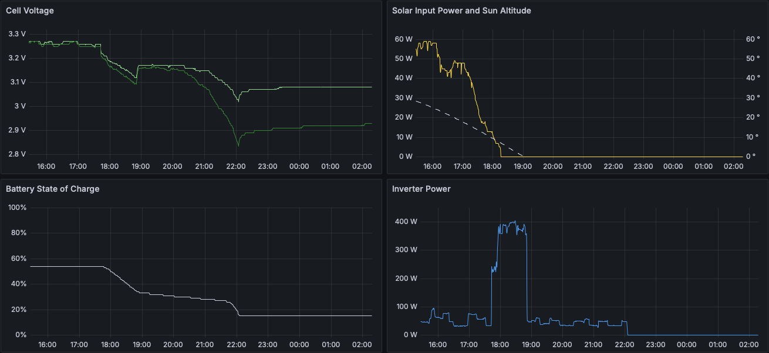This screenshot has height=353, width=769.
Task: Click the 3.3 V label on Cell Voltage axis
Action: click(x=17, y=34)
